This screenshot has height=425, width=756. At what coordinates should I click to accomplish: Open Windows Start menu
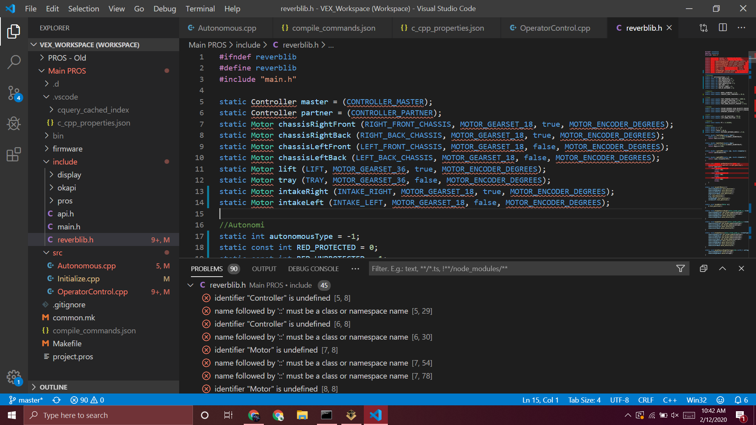(12, 415)
